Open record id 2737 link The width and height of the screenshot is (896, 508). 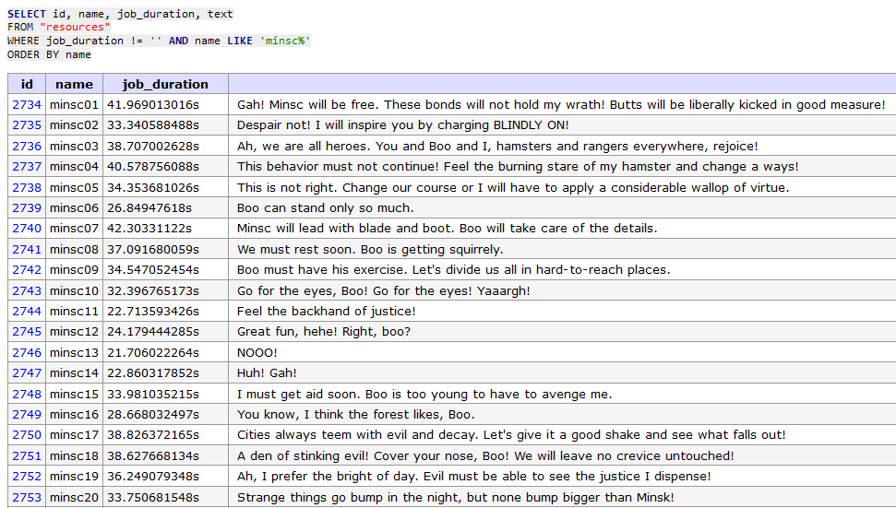(27, 167)
